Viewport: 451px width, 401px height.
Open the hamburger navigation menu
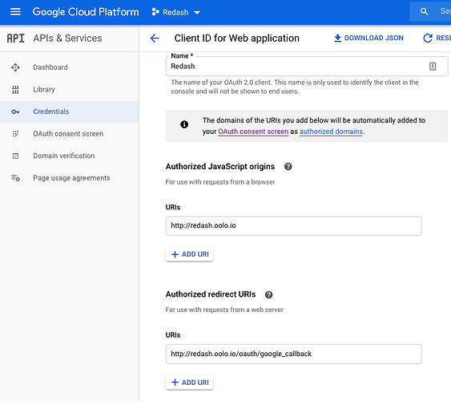click(15, 12)
